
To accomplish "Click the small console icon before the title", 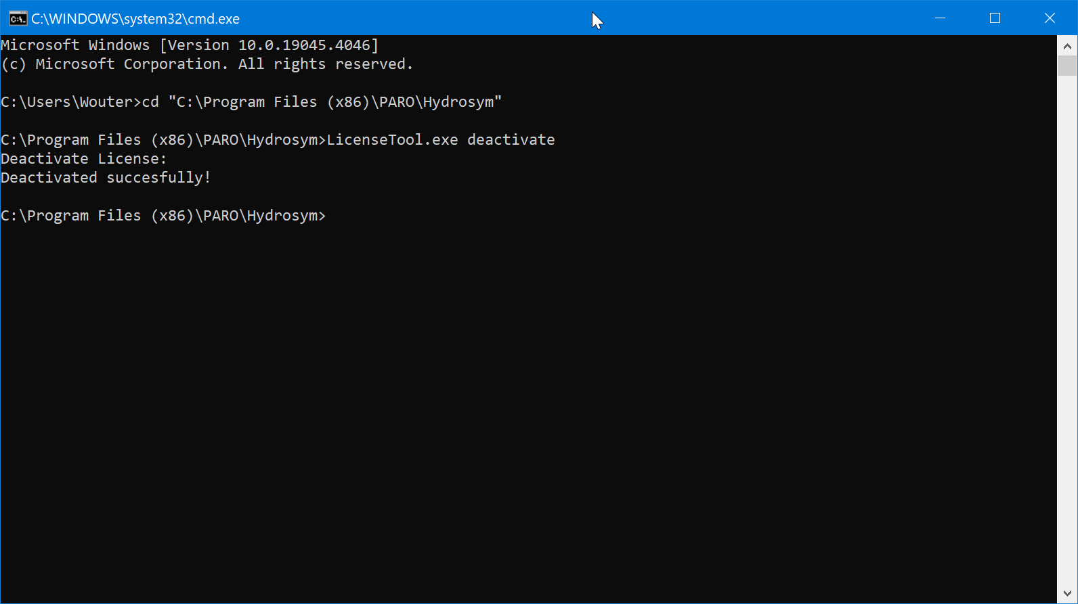I will tap(17, 18).
